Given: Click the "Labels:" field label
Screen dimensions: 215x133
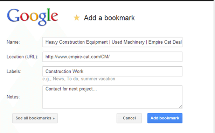Looking at the screenshot, I should [14, 71].
